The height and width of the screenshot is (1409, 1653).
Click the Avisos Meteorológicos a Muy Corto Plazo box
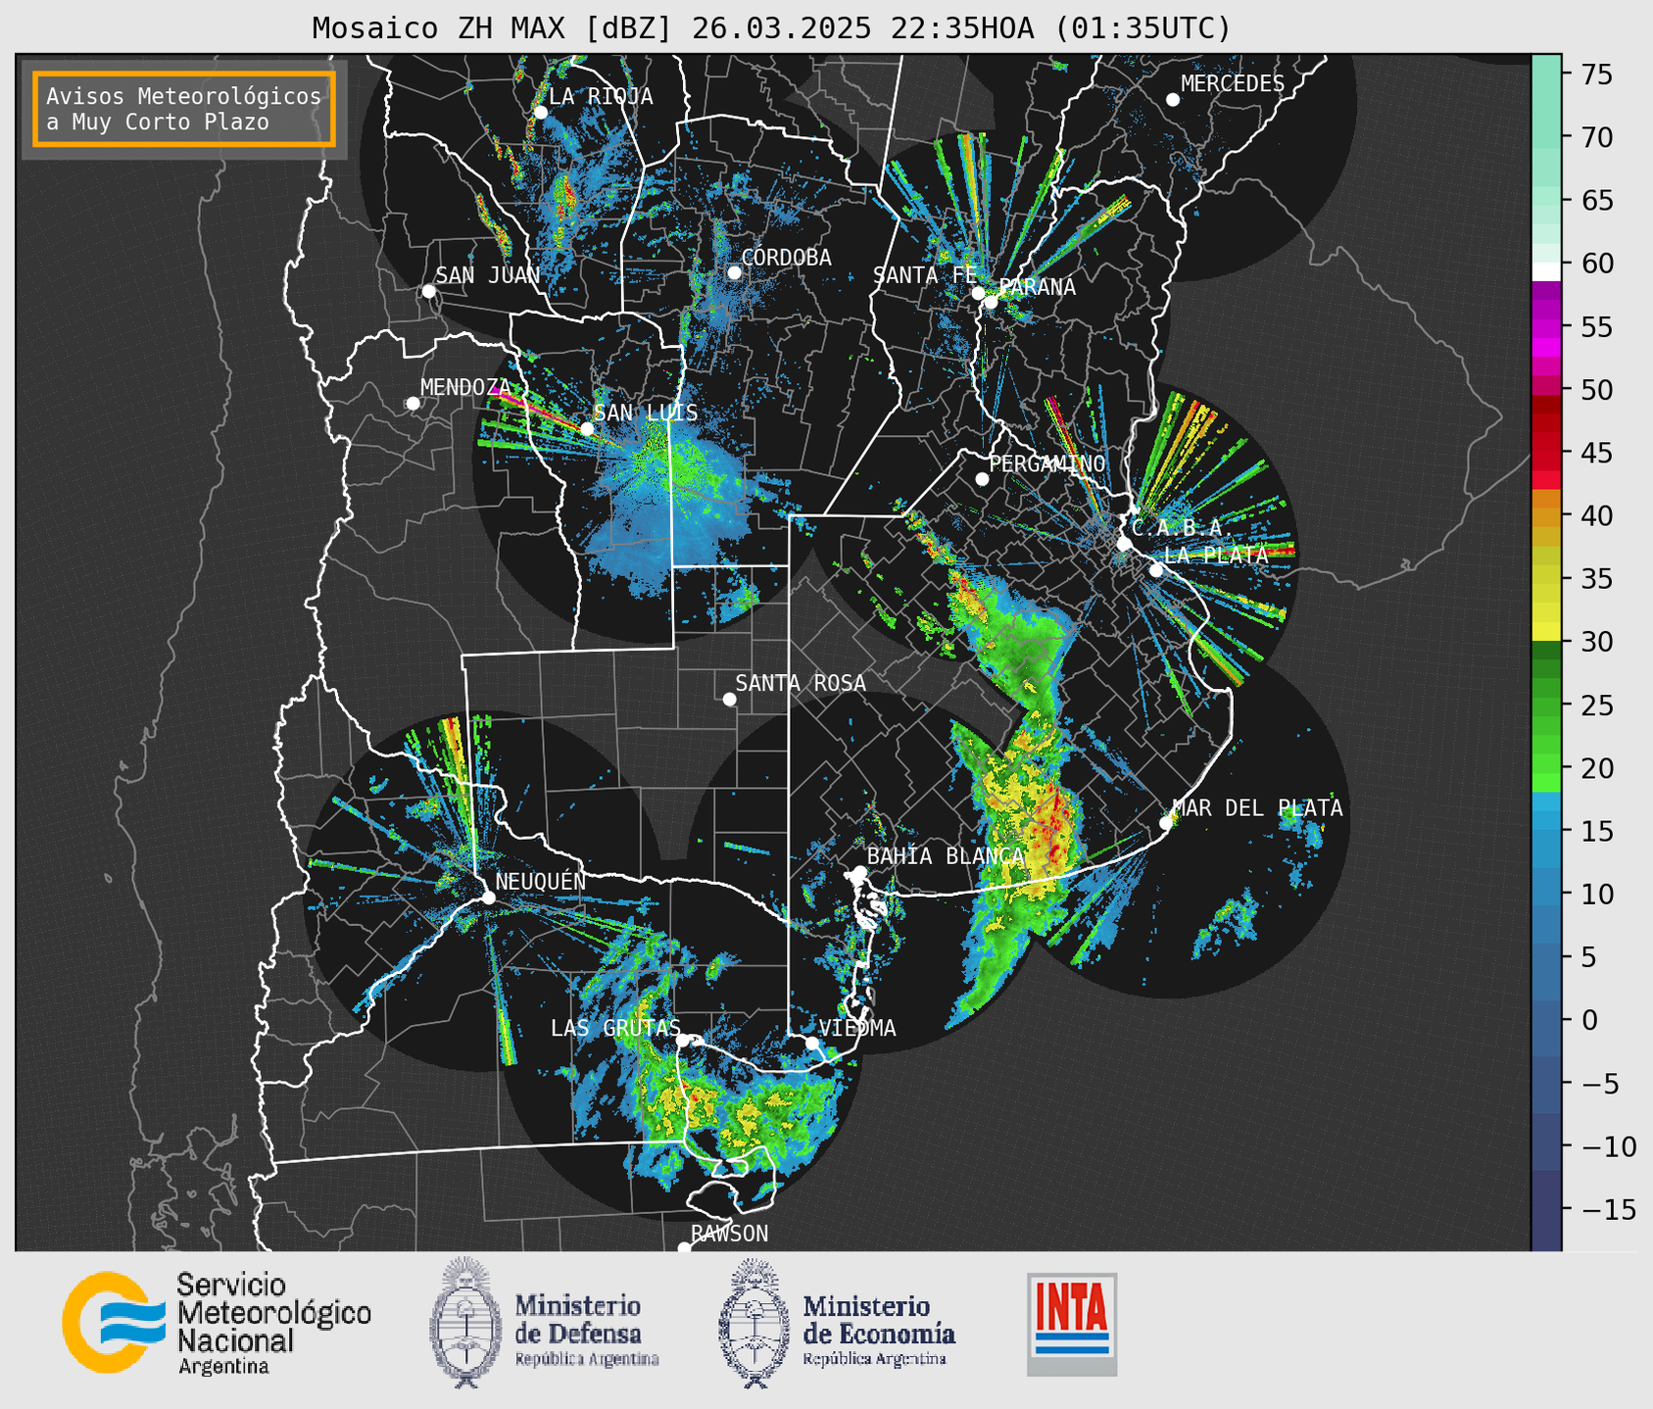(x=184, y=109)
